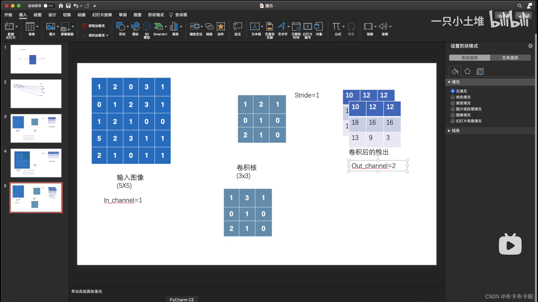Select the 无填充 radio option
This screenshot has height=302, width=538.
coord(453,91)
